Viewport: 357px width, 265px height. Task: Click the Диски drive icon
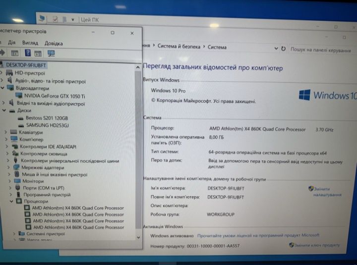pyautogui.click(x=12, y=111)
